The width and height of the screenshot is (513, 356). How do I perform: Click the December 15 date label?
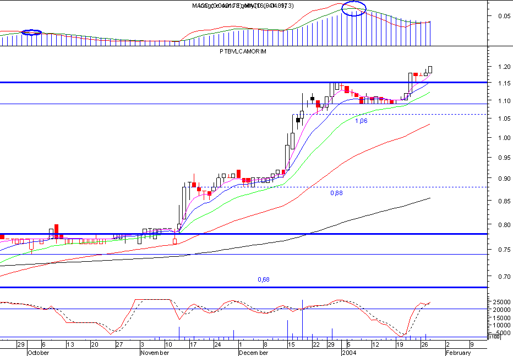[291, 344]
